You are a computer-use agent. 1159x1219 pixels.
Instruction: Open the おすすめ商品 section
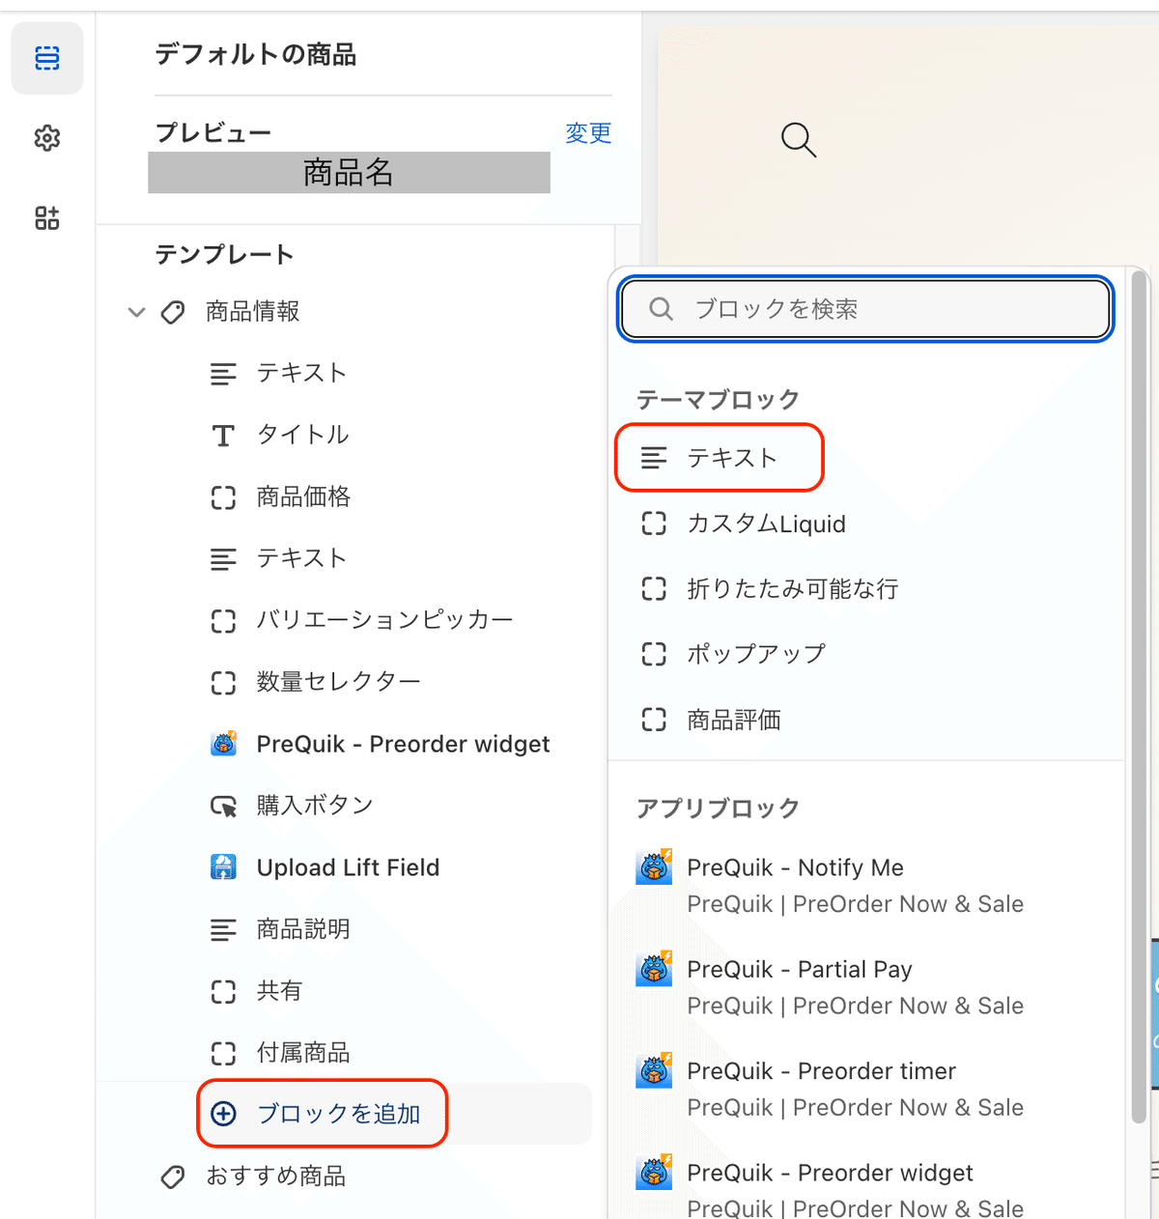(x=275, y=1176)
